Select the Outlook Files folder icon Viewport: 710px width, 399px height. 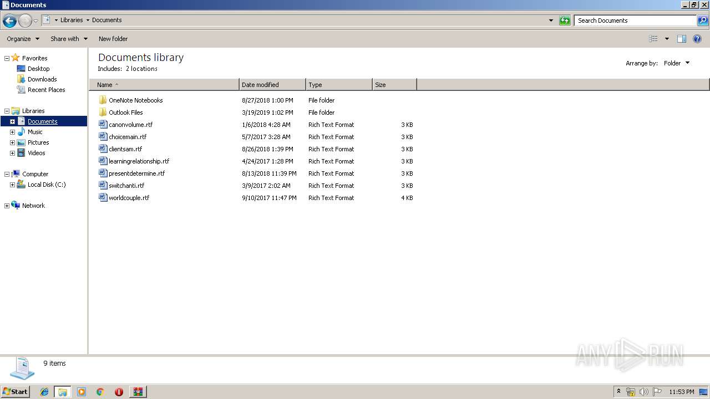pyautogui.click(x=103, y=112)
